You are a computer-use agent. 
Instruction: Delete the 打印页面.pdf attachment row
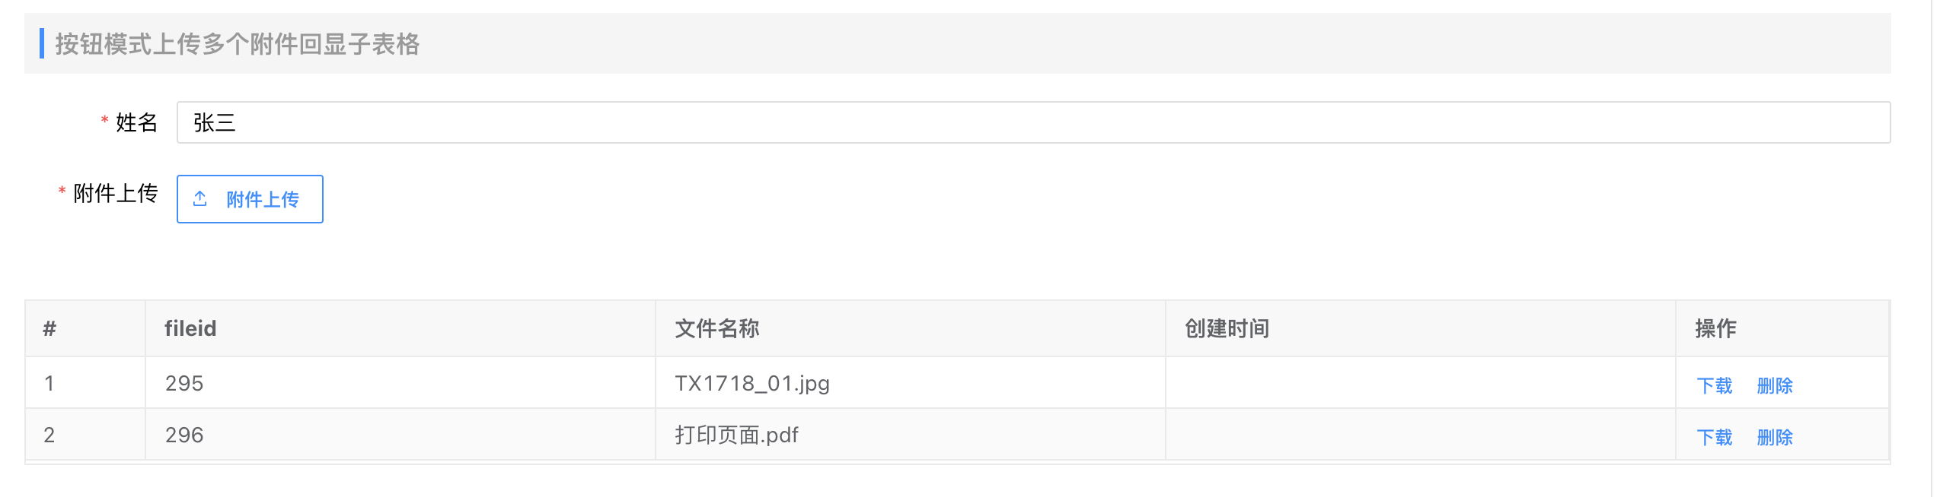[1774, 438]
